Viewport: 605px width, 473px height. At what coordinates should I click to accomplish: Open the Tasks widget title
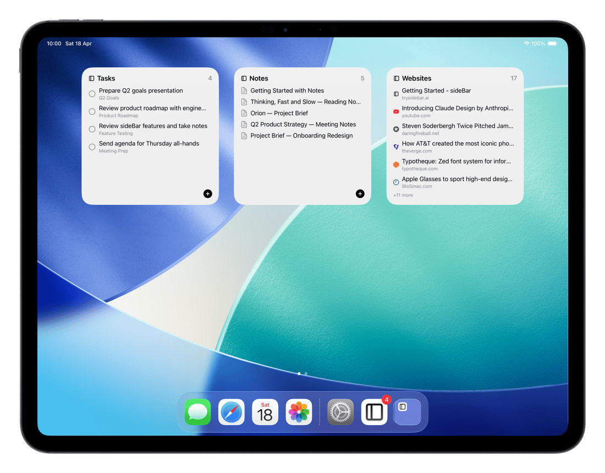[106, 78]
